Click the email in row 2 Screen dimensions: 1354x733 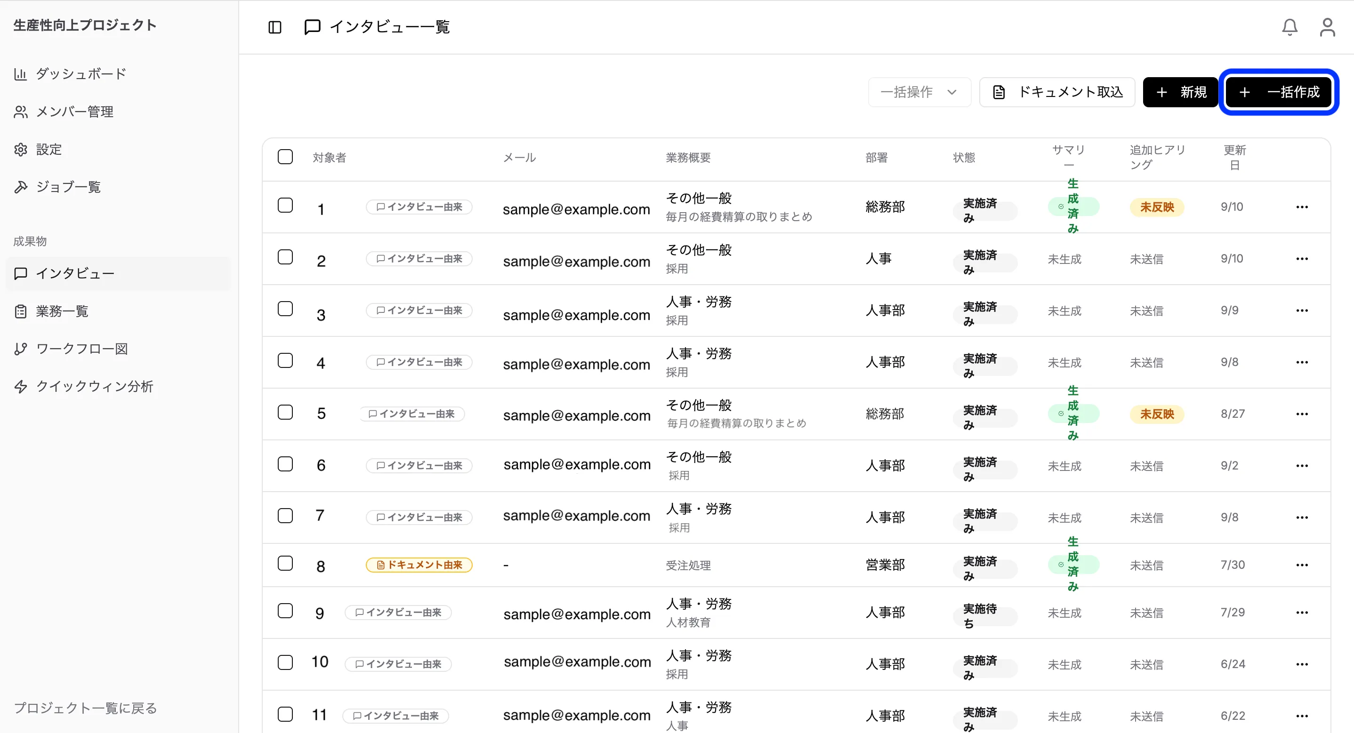[577, 261]
